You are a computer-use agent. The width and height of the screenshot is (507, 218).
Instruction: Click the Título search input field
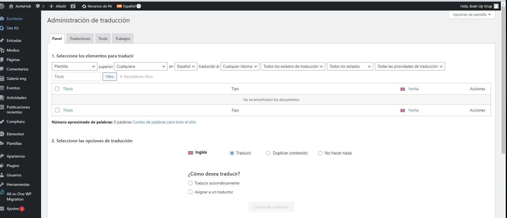pos(76,77)
